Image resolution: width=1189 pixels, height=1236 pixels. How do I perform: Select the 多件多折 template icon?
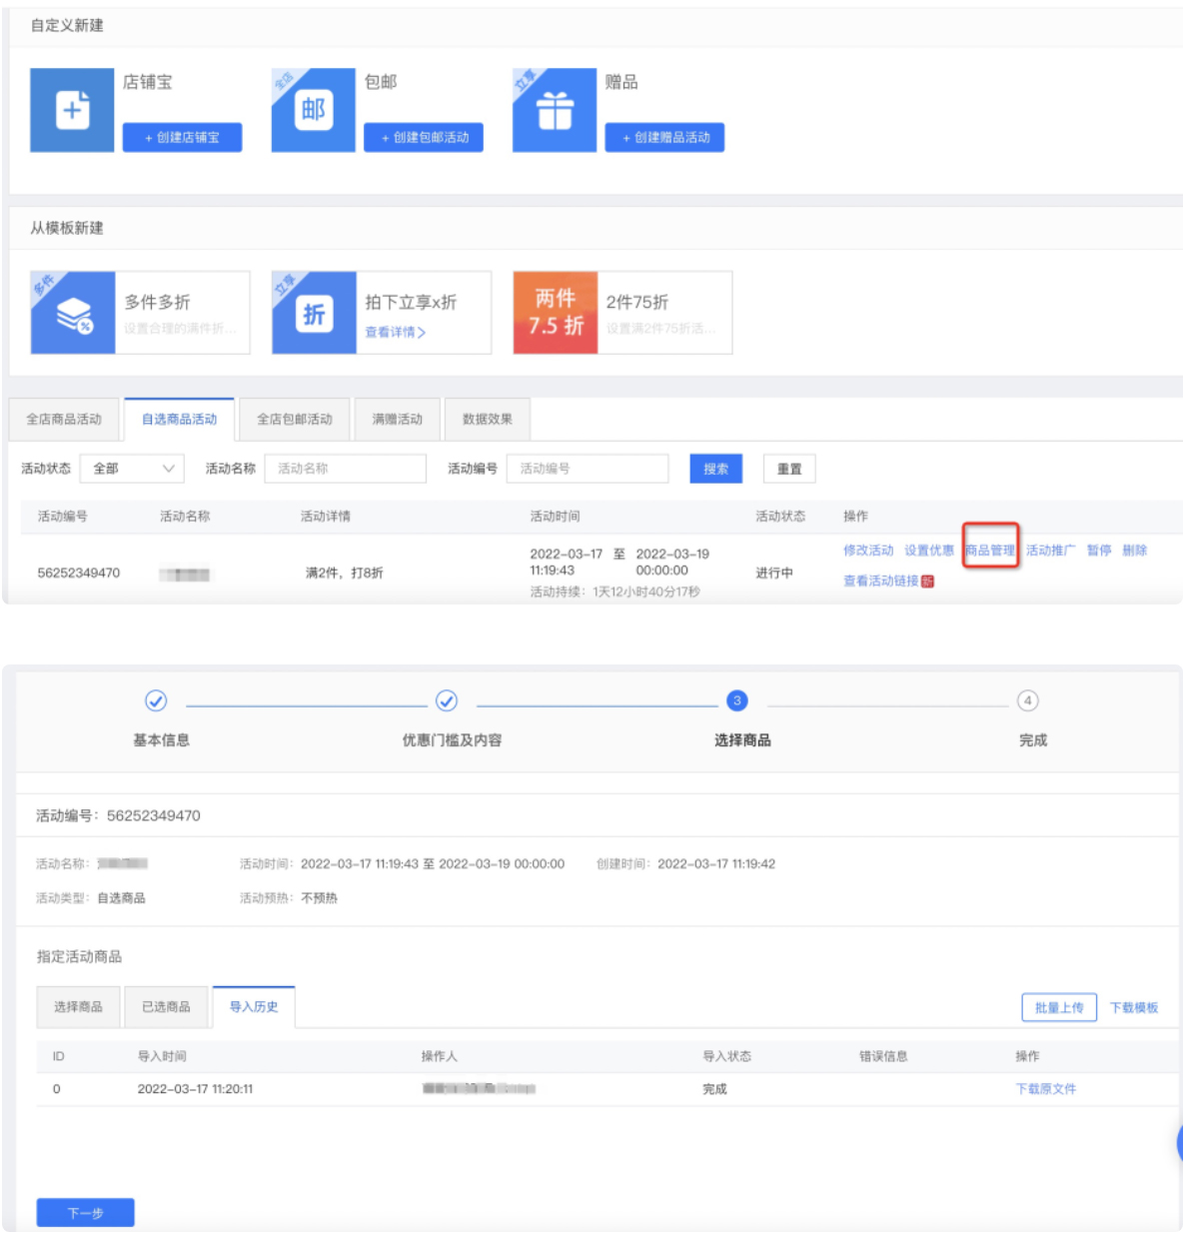73,313
